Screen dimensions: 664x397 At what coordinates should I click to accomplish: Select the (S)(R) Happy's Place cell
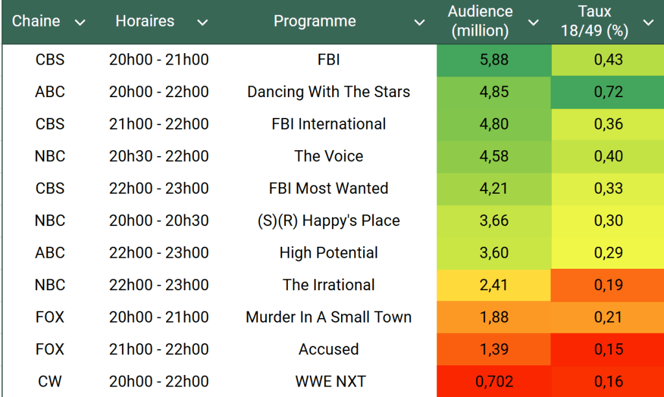click(329, 220)
